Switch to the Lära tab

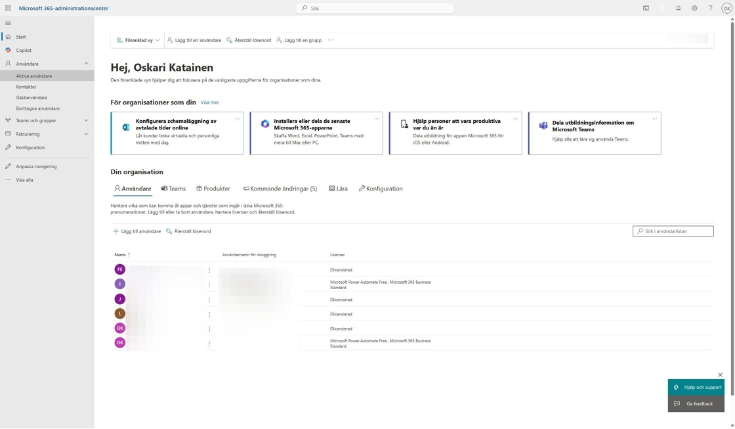pos(339,189)
